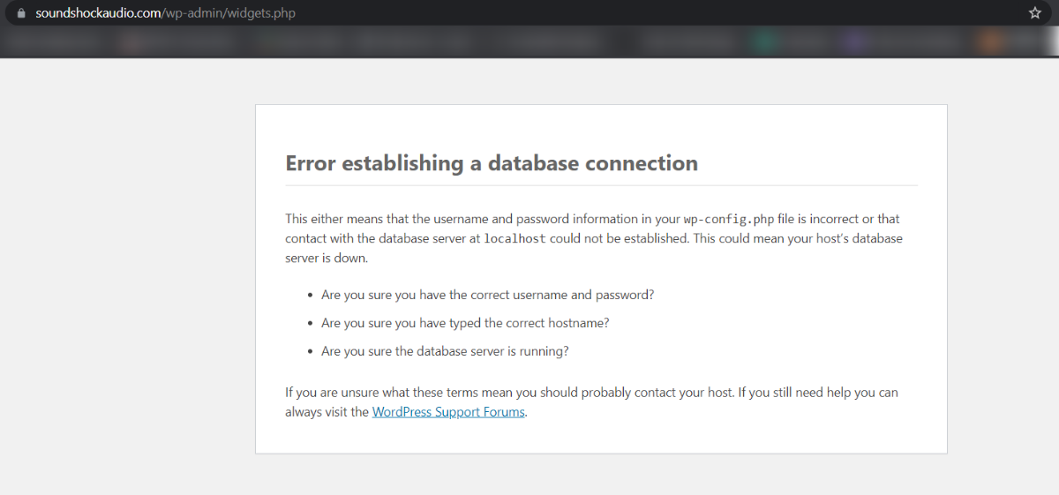Click the padlock site info icon
The image size is (1059, 495).
click(x=22, y=13)
